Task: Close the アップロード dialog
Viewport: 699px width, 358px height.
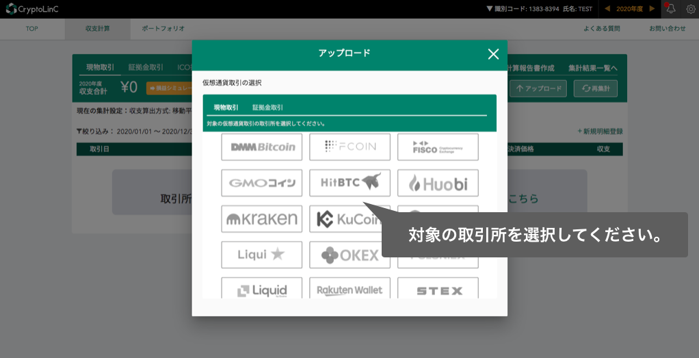Action: 493,55
